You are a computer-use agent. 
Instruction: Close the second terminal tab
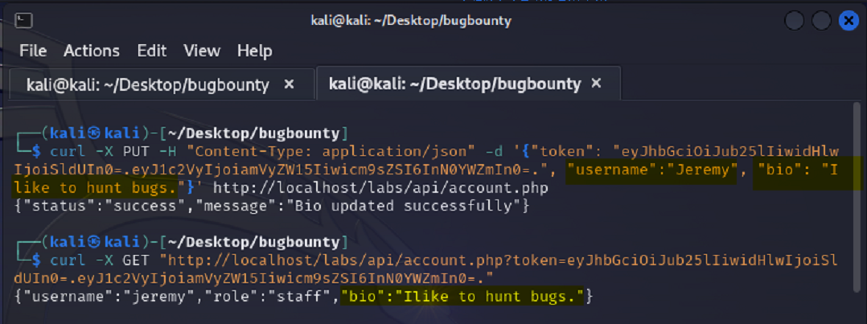pyautogui.click(x=596, y=84)
